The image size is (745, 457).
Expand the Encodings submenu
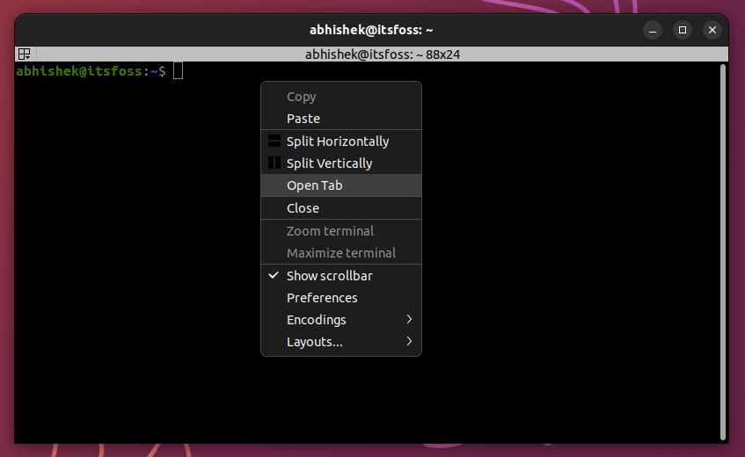(409, 320)
